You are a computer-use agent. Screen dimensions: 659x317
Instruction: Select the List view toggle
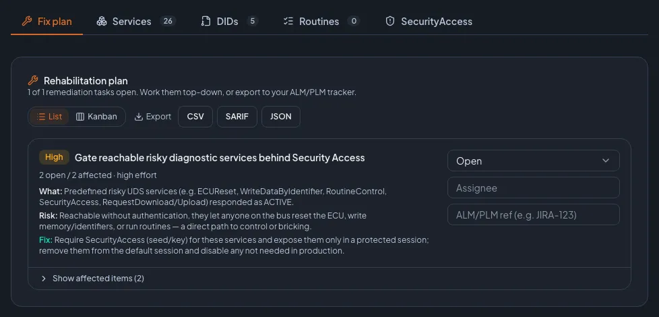click(x=49, y=117)
